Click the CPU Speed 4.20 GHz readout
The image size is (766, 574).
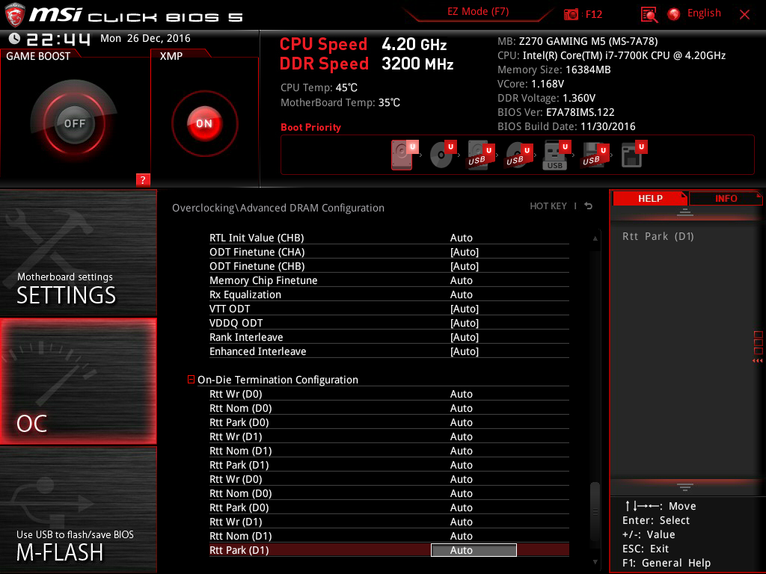click(x=363, y=44)
